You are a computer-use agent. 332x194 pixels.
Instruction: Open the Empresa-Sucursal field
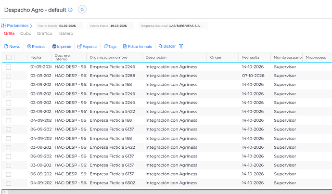[173, 26]
